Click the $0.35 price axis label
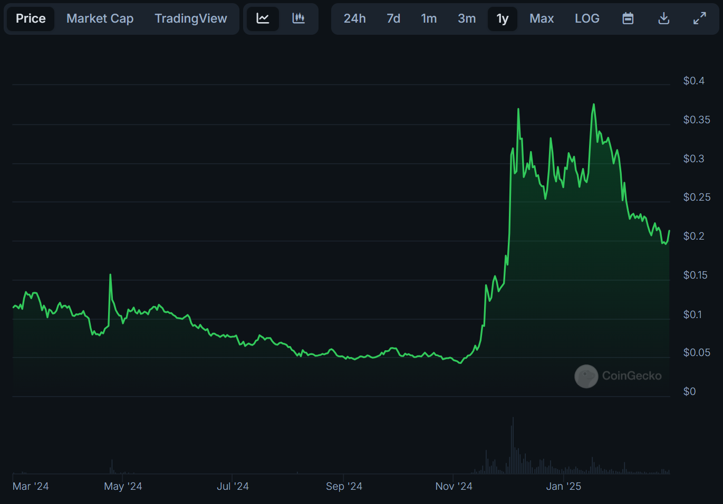Screen dimensions: 723x504 coord(697,120)
